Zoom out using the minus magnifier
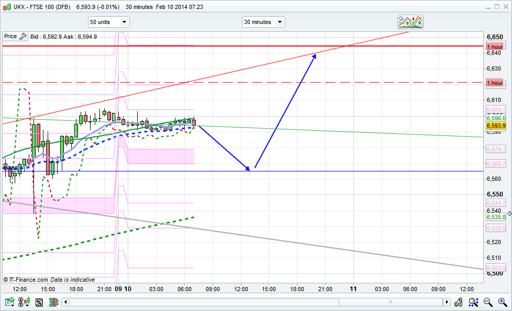The height and width of the screenshot is (311, 512). tap(488, 302)
